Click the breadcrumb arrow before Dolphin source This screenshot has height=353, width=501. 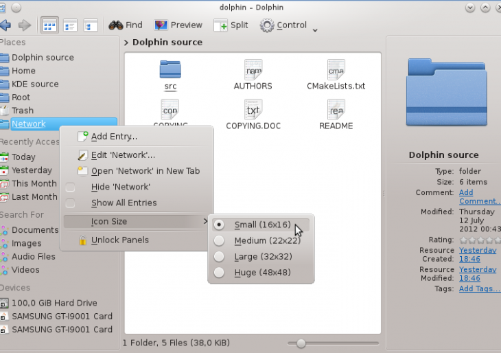click(126, 43)
